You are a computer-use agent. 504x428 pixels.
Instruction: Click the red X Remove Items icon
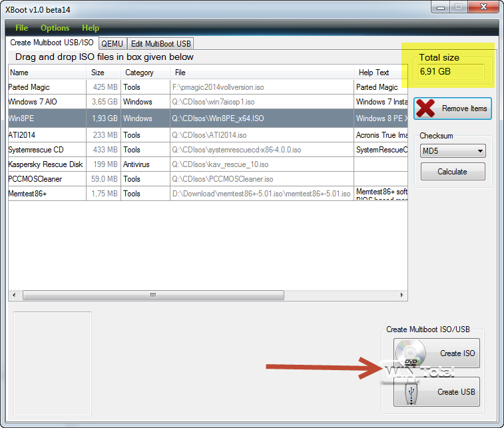tap(425, 108)
